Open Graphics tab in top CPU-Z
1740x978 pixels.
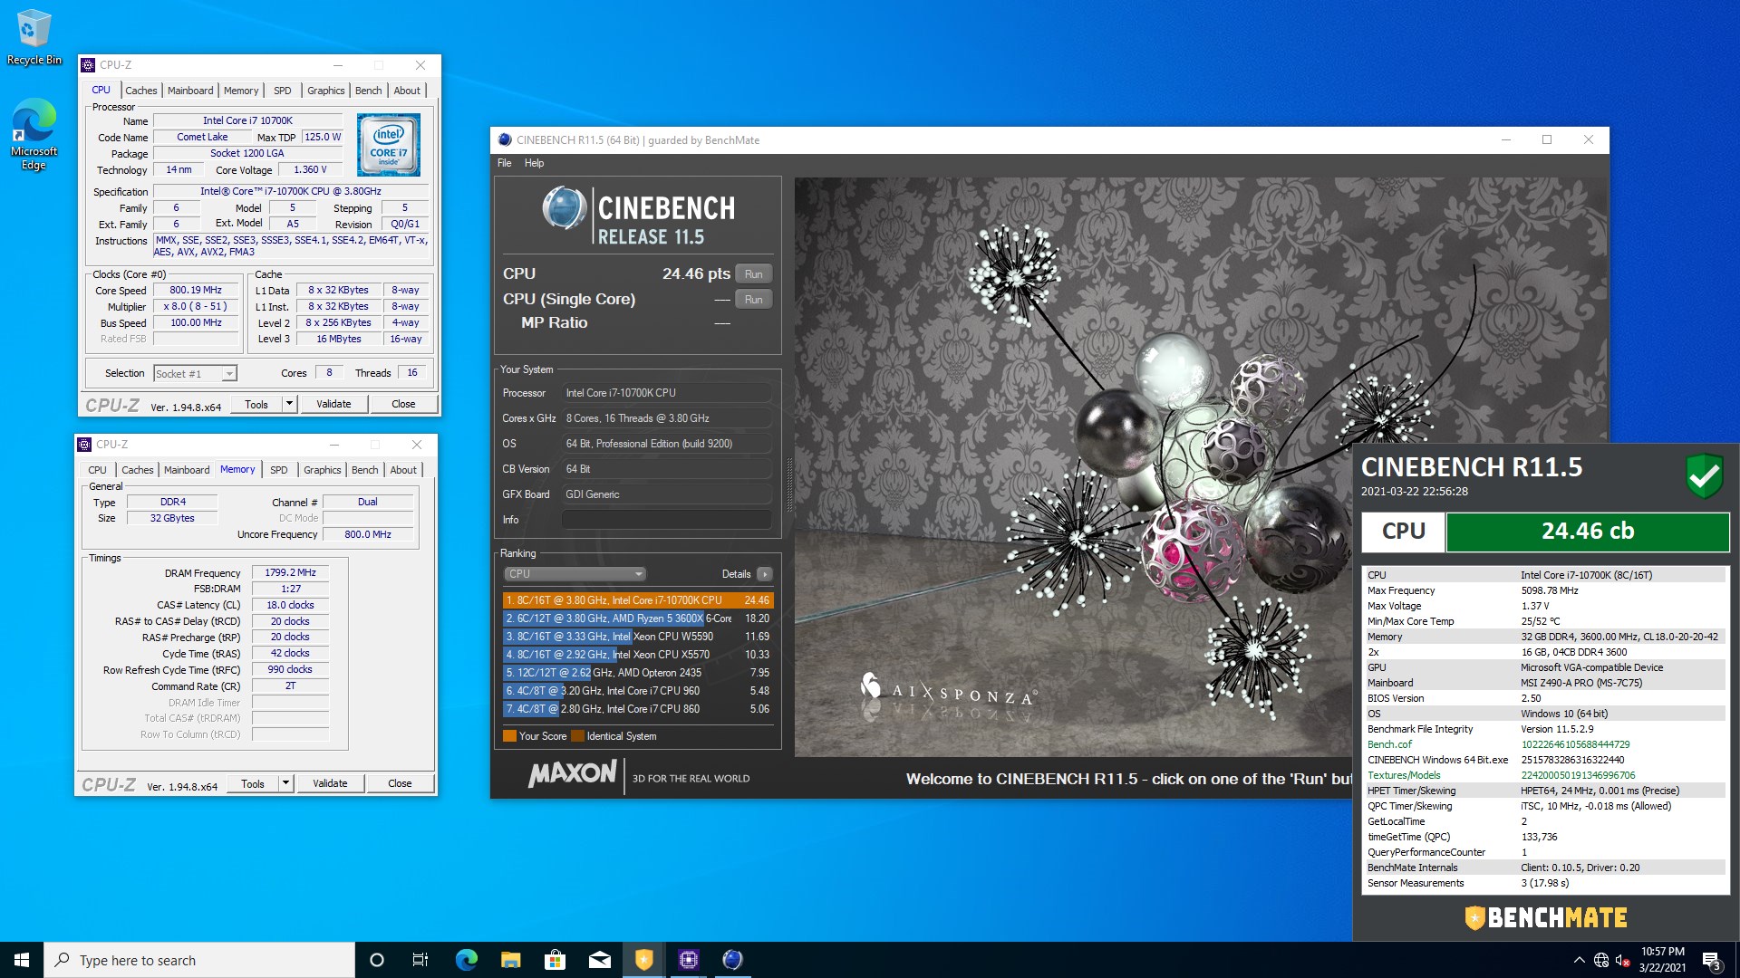(x=325, y=91)
